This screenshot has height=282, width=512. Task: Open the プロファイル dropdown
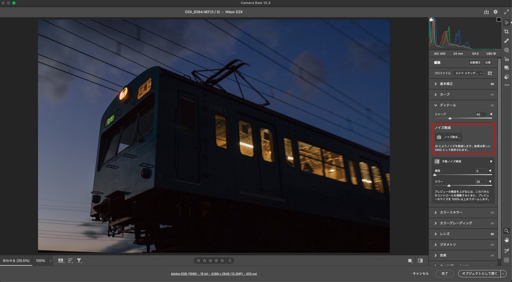(x=468, y=73)
